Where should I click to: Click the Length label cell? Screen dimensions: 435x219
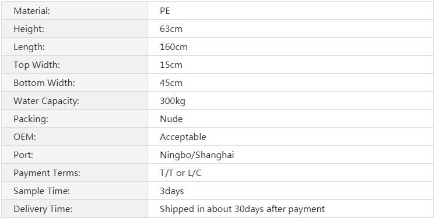tap(75, 46)
